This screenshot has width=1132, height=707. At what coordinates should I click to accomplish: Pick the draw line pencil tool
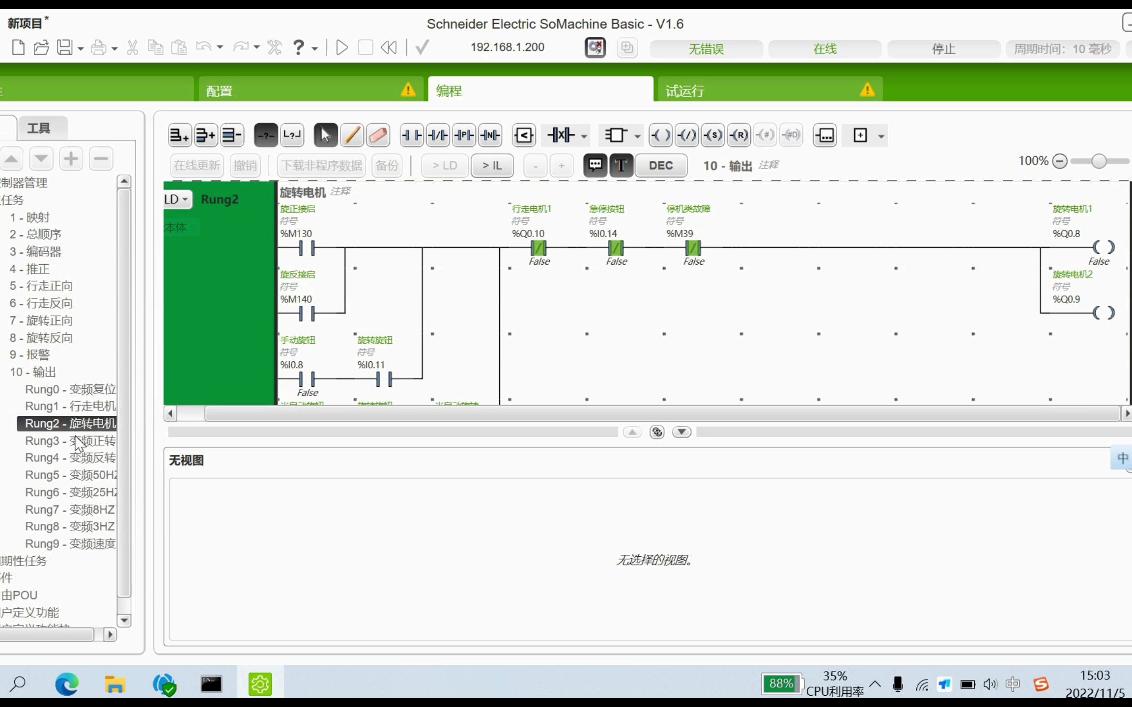tap(351, 135)
